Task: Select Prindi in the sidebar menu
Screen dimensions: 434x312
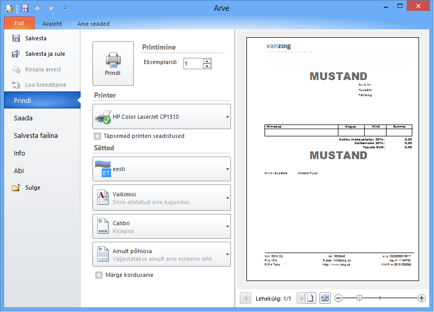Action: 42,100
